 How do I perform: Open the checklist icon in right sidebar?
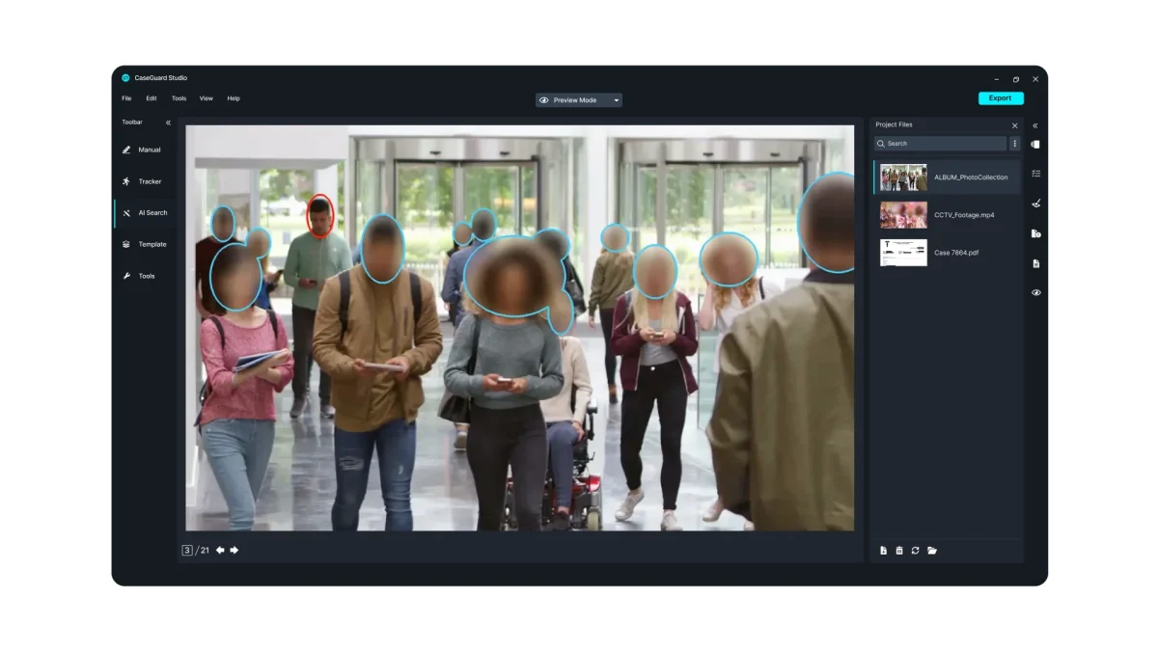1035,174
